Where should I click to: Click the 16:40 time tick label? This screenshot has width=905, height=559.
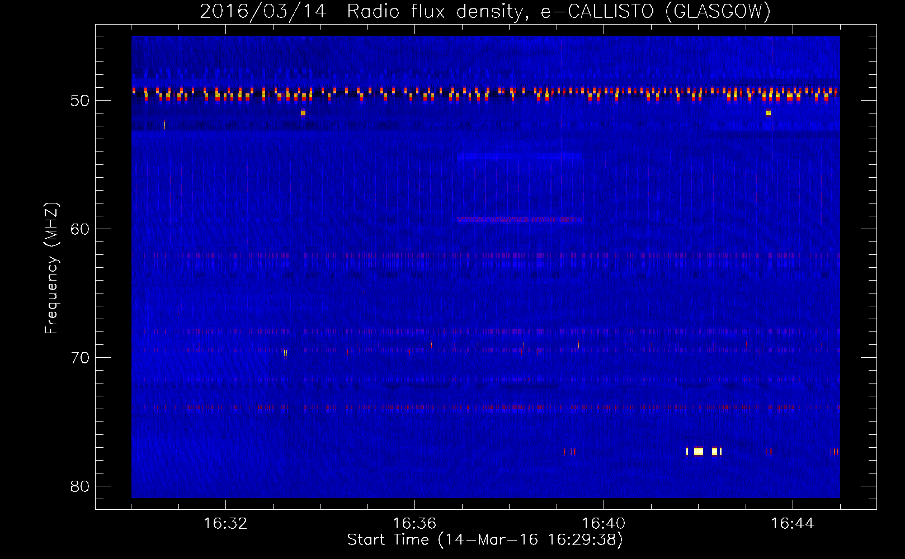tap(604, 524)
